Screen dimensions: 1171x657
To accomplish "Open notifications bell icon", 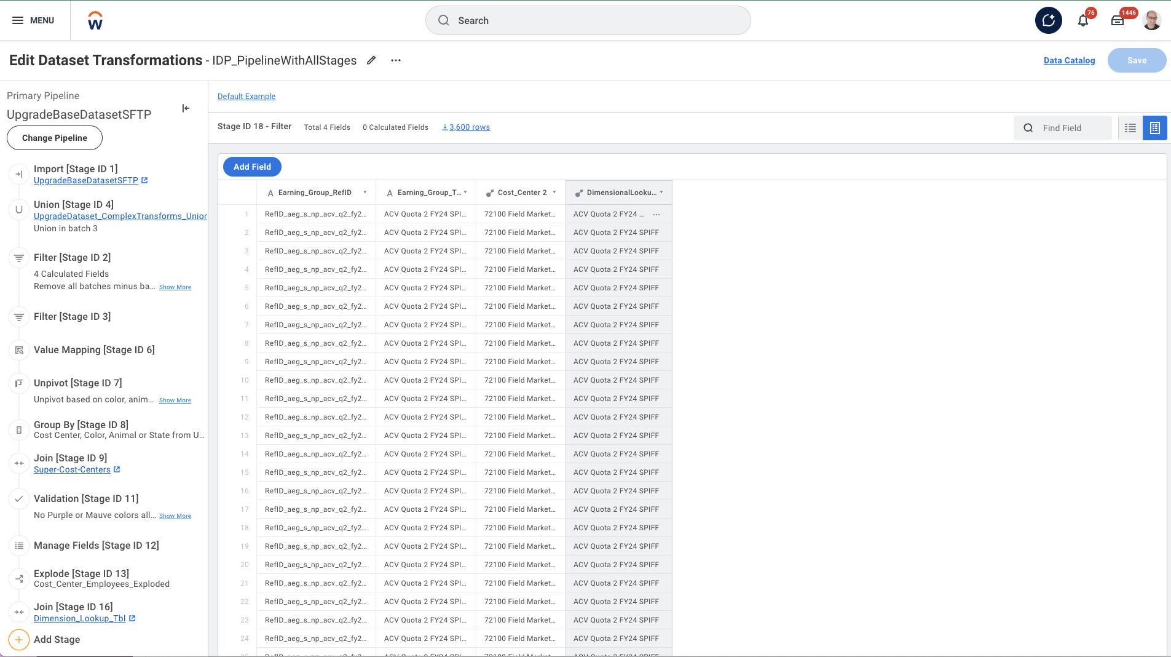I will [x=1083, y=20].
